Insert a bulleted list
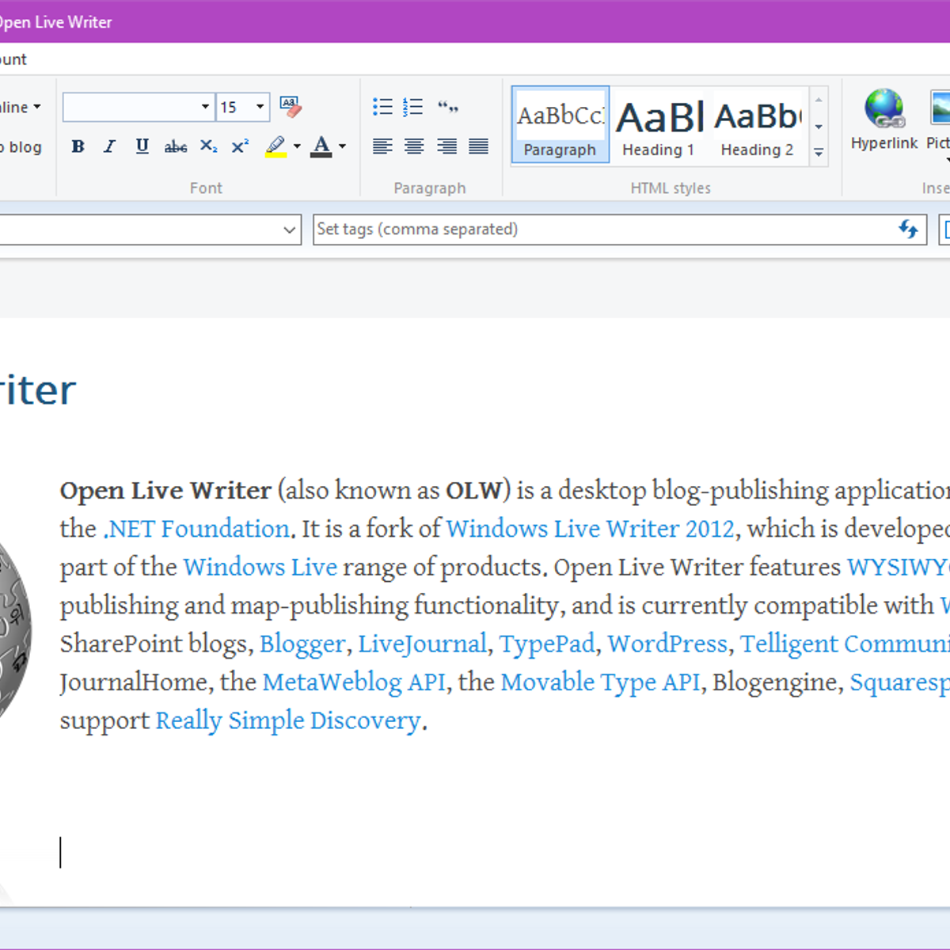Viewport: 950px width, 950px height. tap(382, 107)
